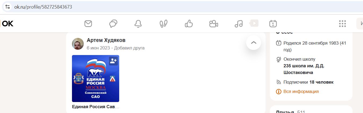Open the Единая Россия group thumbnail

click(x=96, y=79)
